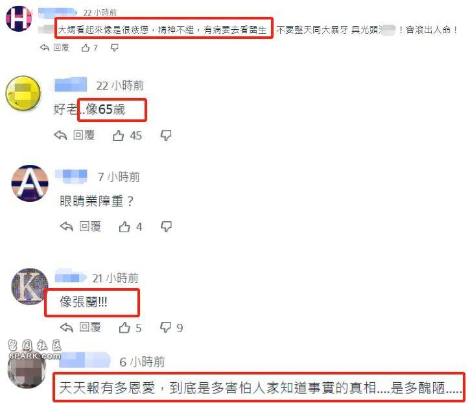The image size is (470, 403).
Task: Reply arrow icon on 好老 comment
Action: [x=60, y=136]
